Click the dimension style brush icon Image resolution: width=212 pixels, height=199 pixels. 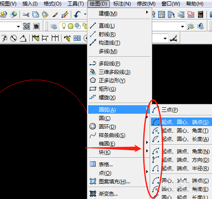[x=173, y=38]
